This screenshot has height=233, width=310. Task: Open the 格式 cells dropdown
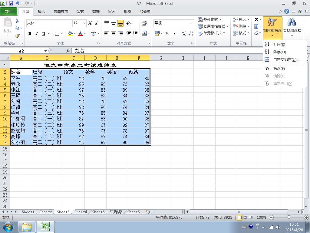point(241,33)
